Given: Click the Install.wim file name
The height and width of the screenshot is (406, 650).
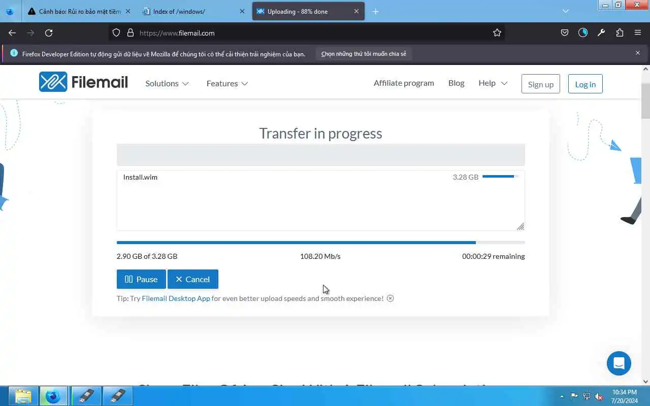Looking at the screenshot, I should point(140,177).
